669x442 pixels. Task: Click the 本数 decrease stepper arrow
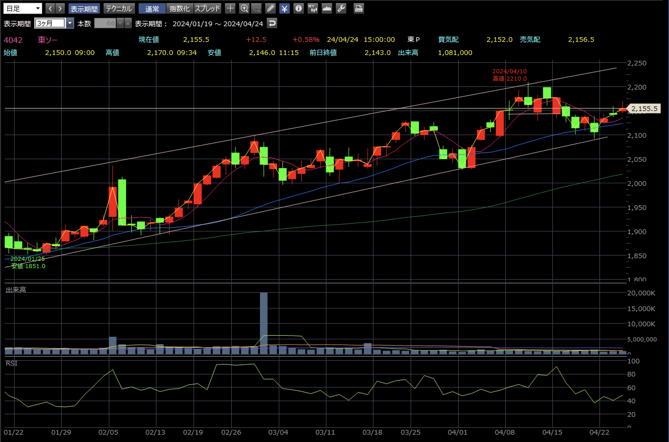point(120,23)
